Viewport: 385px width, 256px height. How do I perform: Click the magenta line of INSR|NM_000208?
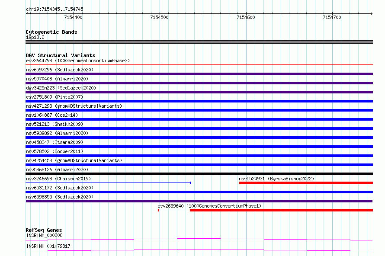(199, 239)
